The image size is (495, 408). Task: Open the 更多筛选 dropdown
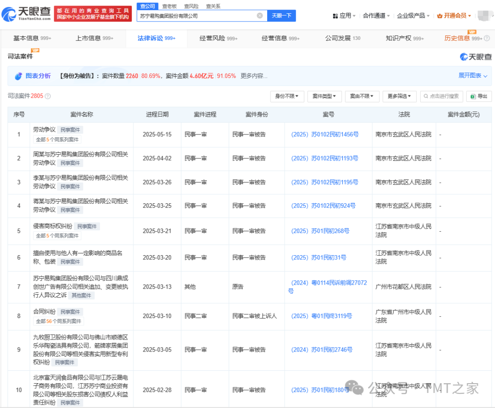[399, 96]
